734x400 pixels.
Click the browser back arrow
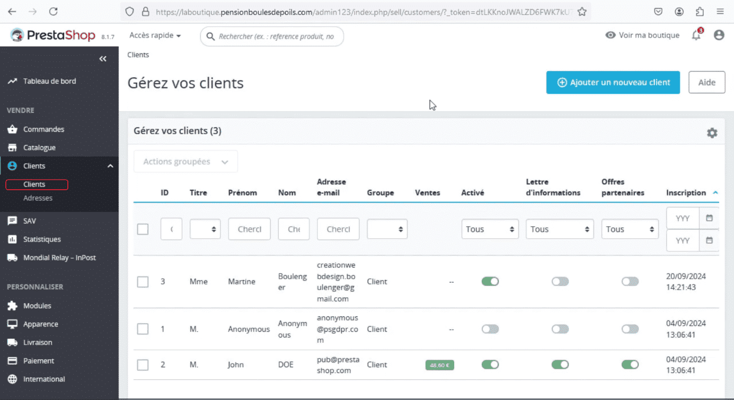[x=12, y=11]
